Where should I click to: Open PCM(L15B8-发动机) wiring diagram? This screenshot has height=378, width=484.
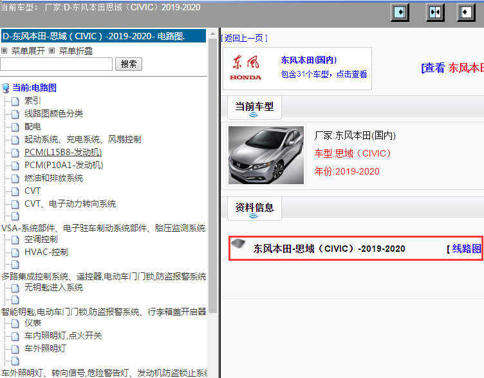63,152
